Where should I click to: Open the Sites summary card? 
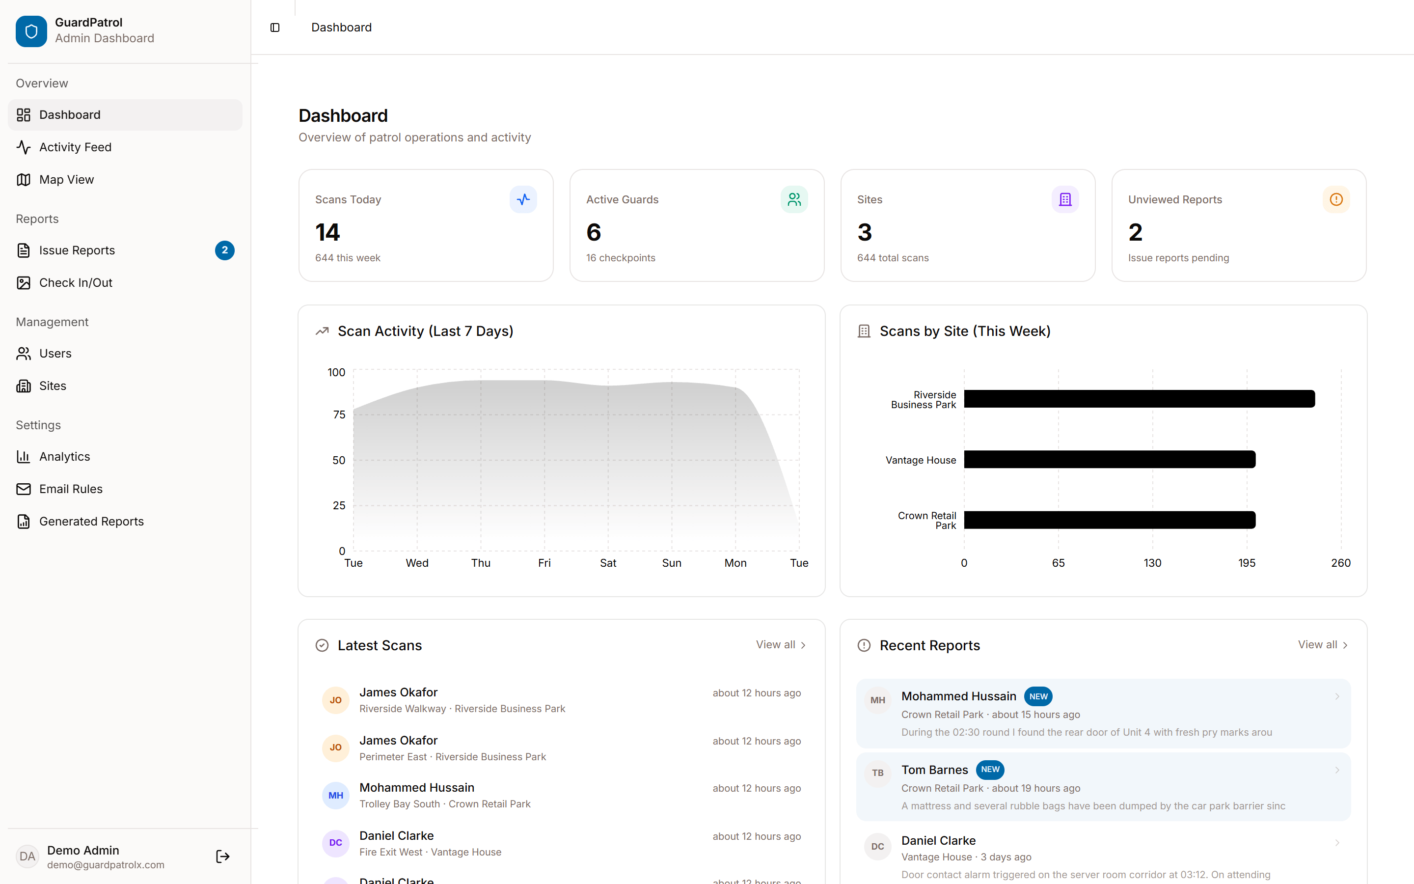(x=968, y=226)
